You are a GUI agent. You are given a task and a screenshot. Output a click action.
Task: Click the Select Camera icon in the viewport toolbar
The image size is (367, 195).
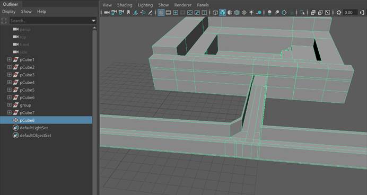107,12
